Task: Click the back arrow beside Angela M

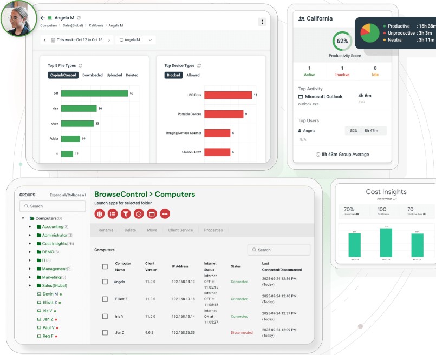Action: point(42,18)
